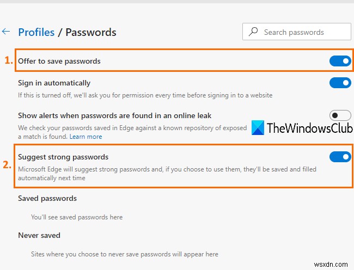Screen dimensions: 354x270
Task: Click Show alerts when passwords found label
Action: [114, 115]
